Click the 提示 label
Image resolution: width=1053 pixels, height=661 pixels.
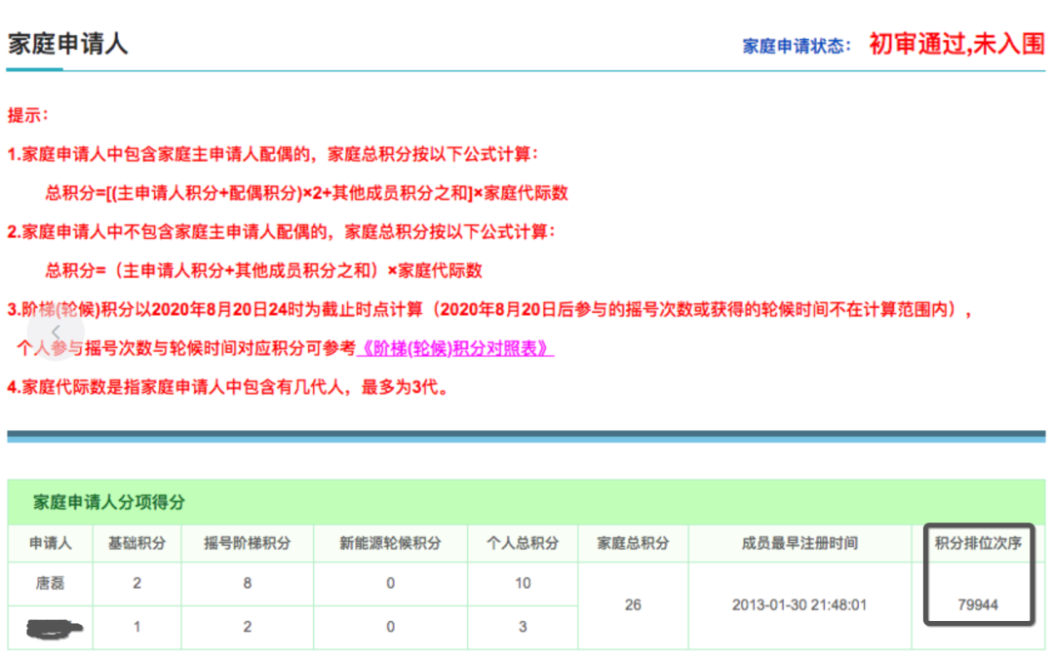27,115
